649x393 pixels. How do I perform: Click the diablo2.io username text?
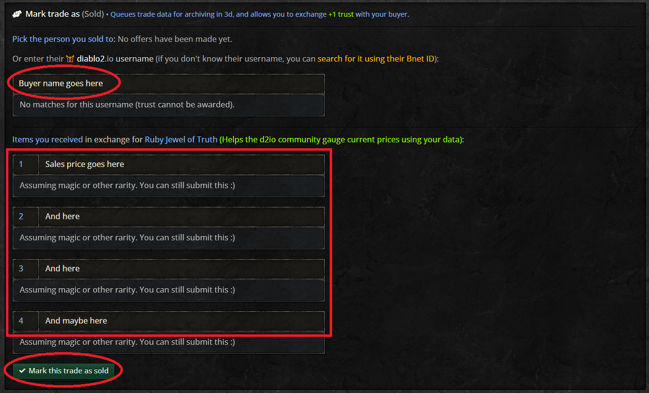(115, 59)
